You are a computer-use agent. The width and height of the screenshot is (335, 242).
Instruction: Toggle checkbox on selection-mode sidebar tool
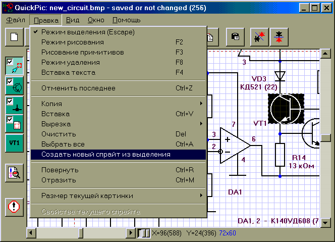tap(9, 61)
